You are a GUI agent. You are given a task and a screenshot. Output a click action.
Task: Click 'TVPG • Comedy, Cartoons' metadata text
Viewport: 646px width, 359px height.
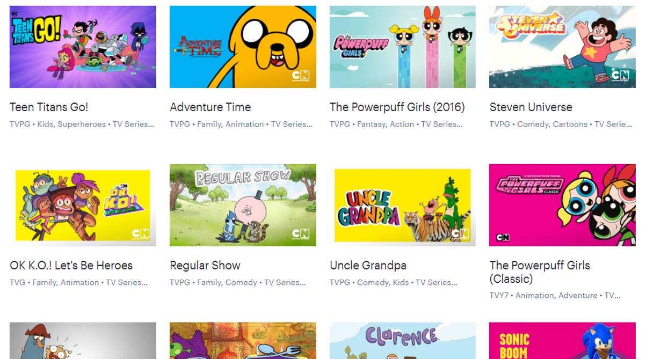[x=561, y=124]
